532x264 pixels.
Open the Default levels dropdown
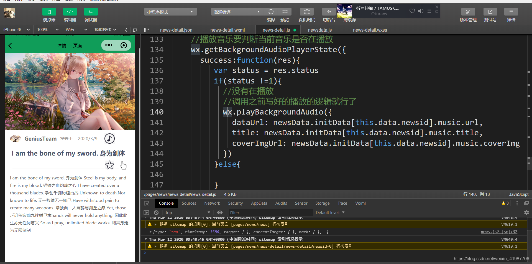click(330, 212)
